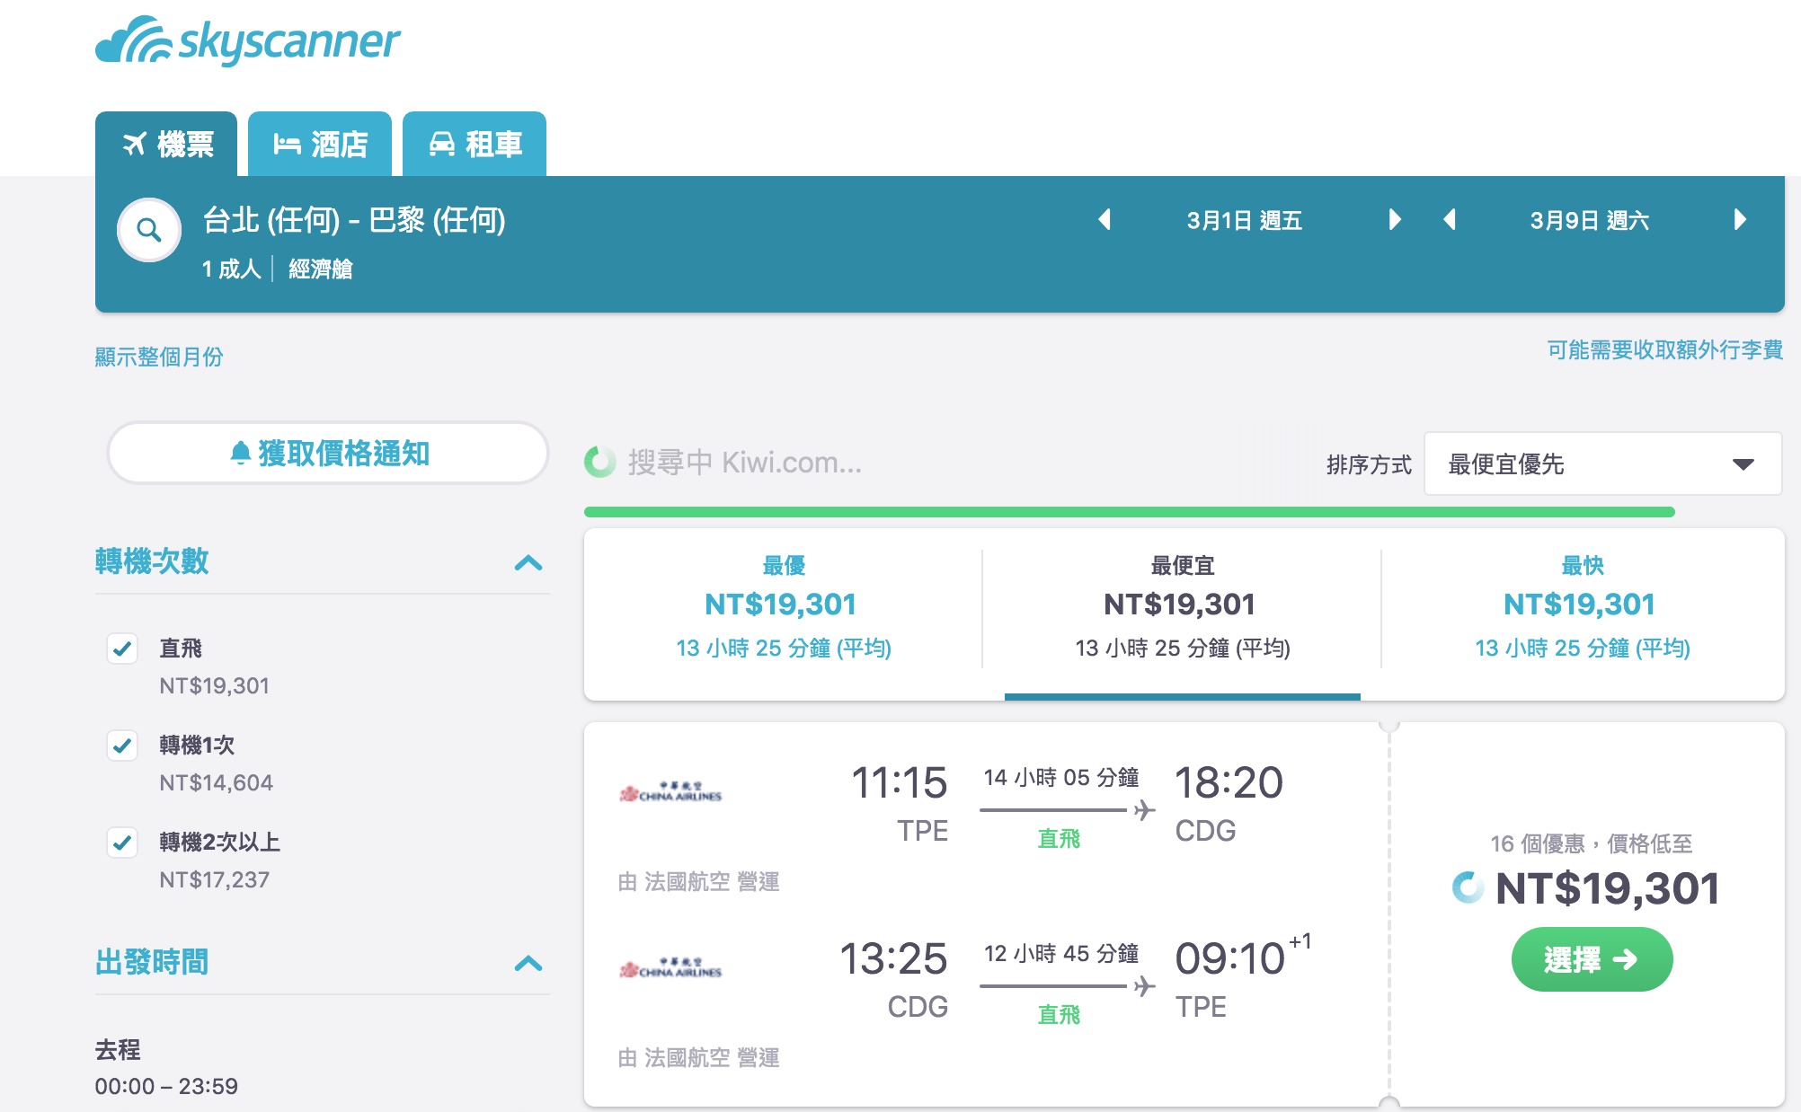Viewport: 1801px width, 1112px height.
Task: Click the 3月1日 週五 departure date
Action: click(x=1244, y=220)
